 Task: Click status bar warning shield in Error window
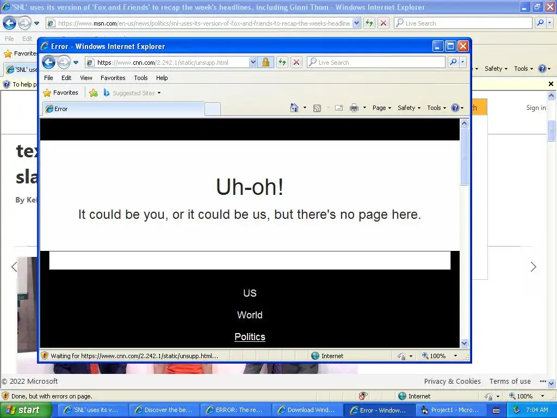click(x=45, y=355)
